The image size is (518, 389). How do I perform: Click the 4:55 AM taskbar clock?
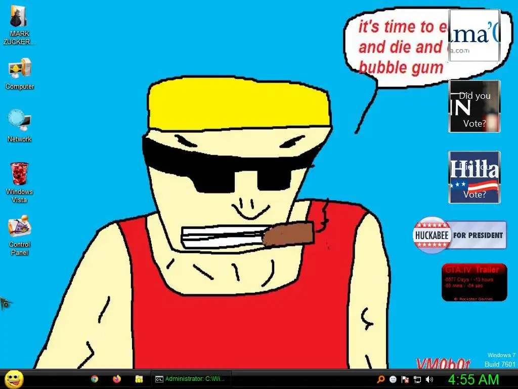click(x=473, y=379)
